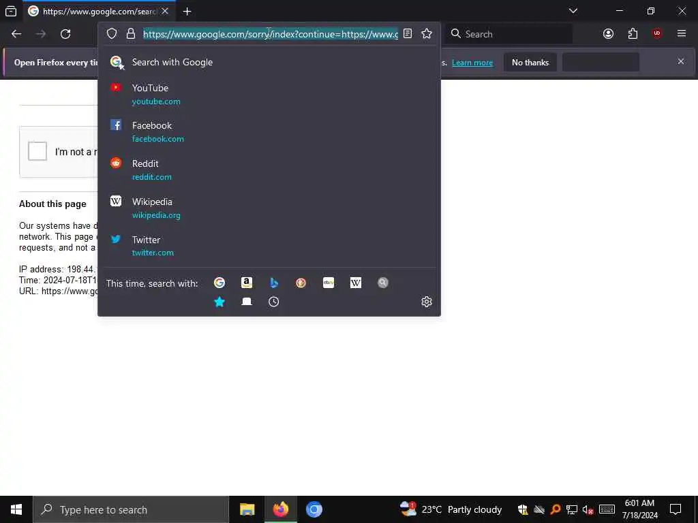Focus the Search box in toolbar
Screen dimensions: 698x523
509,34
